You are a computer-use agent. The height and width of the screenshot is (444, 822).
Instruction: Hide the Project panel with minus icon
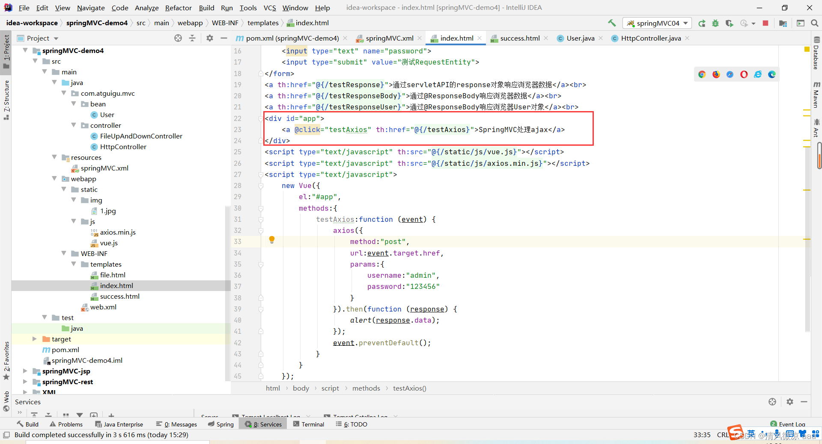(x=223, y=38)
